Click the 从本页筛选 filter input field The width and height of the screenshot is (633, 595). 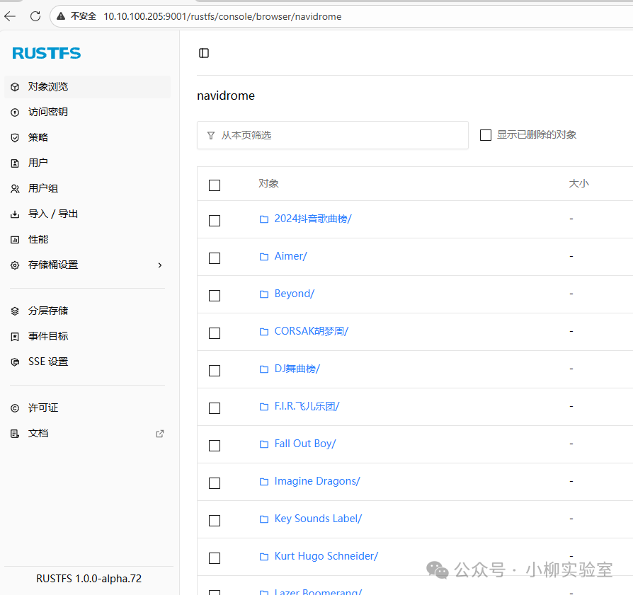point(333,136)
